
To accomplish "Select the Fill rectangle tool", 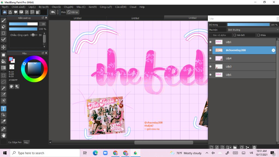I will point(4,55).
